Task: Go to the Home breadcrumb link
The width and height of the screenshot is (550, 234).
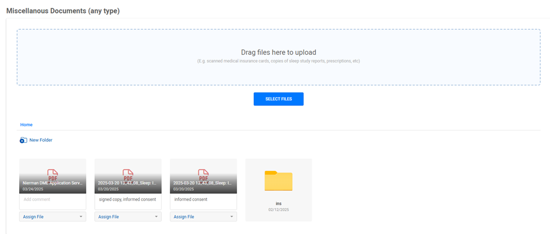Action: [x=27, y=125]
